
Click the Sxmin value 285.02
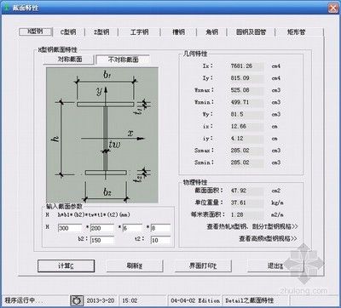click(246, 163)
